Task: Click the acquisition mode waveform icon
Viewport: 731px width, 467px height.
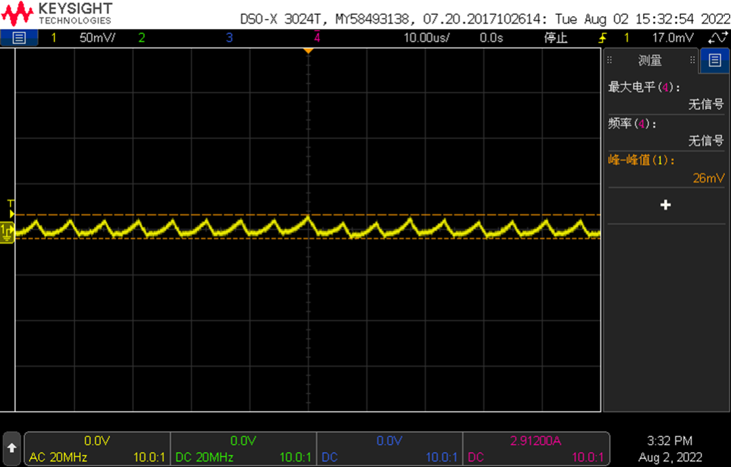Action: coord(718,38)
